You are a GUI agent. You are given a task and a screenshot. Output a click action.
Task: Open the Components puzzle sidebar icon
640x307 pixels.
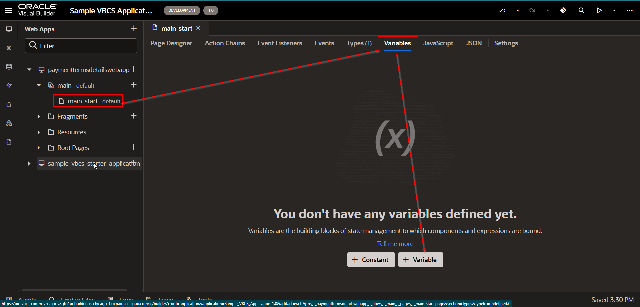(9, 104)
